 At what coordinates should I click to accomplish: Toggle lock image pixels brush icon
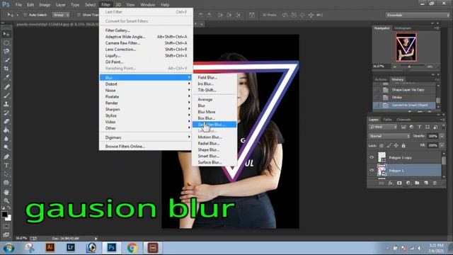(x=389, y=145)
